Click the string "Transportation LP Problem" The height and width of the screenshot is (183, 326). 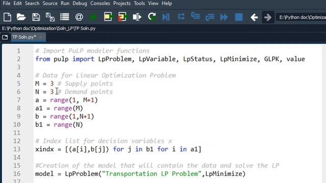152,174
